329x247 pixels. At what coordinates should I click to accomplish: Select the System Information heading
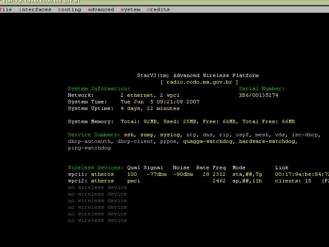(99, 89)
